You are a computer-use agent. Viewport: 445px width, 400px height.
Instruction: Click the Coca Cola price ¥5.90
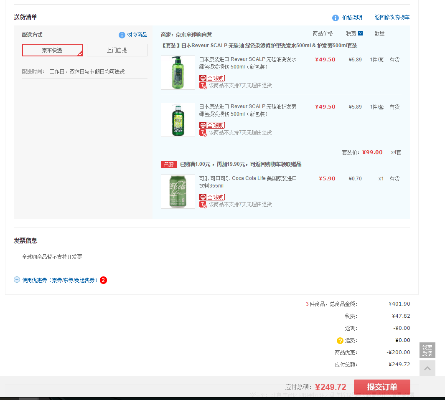pyautogui.click(x=327, y=178)
